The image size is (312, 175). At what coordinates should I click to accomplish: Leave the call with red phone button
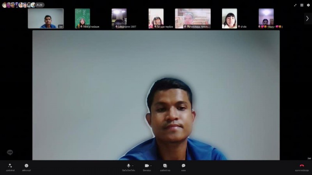301,166
